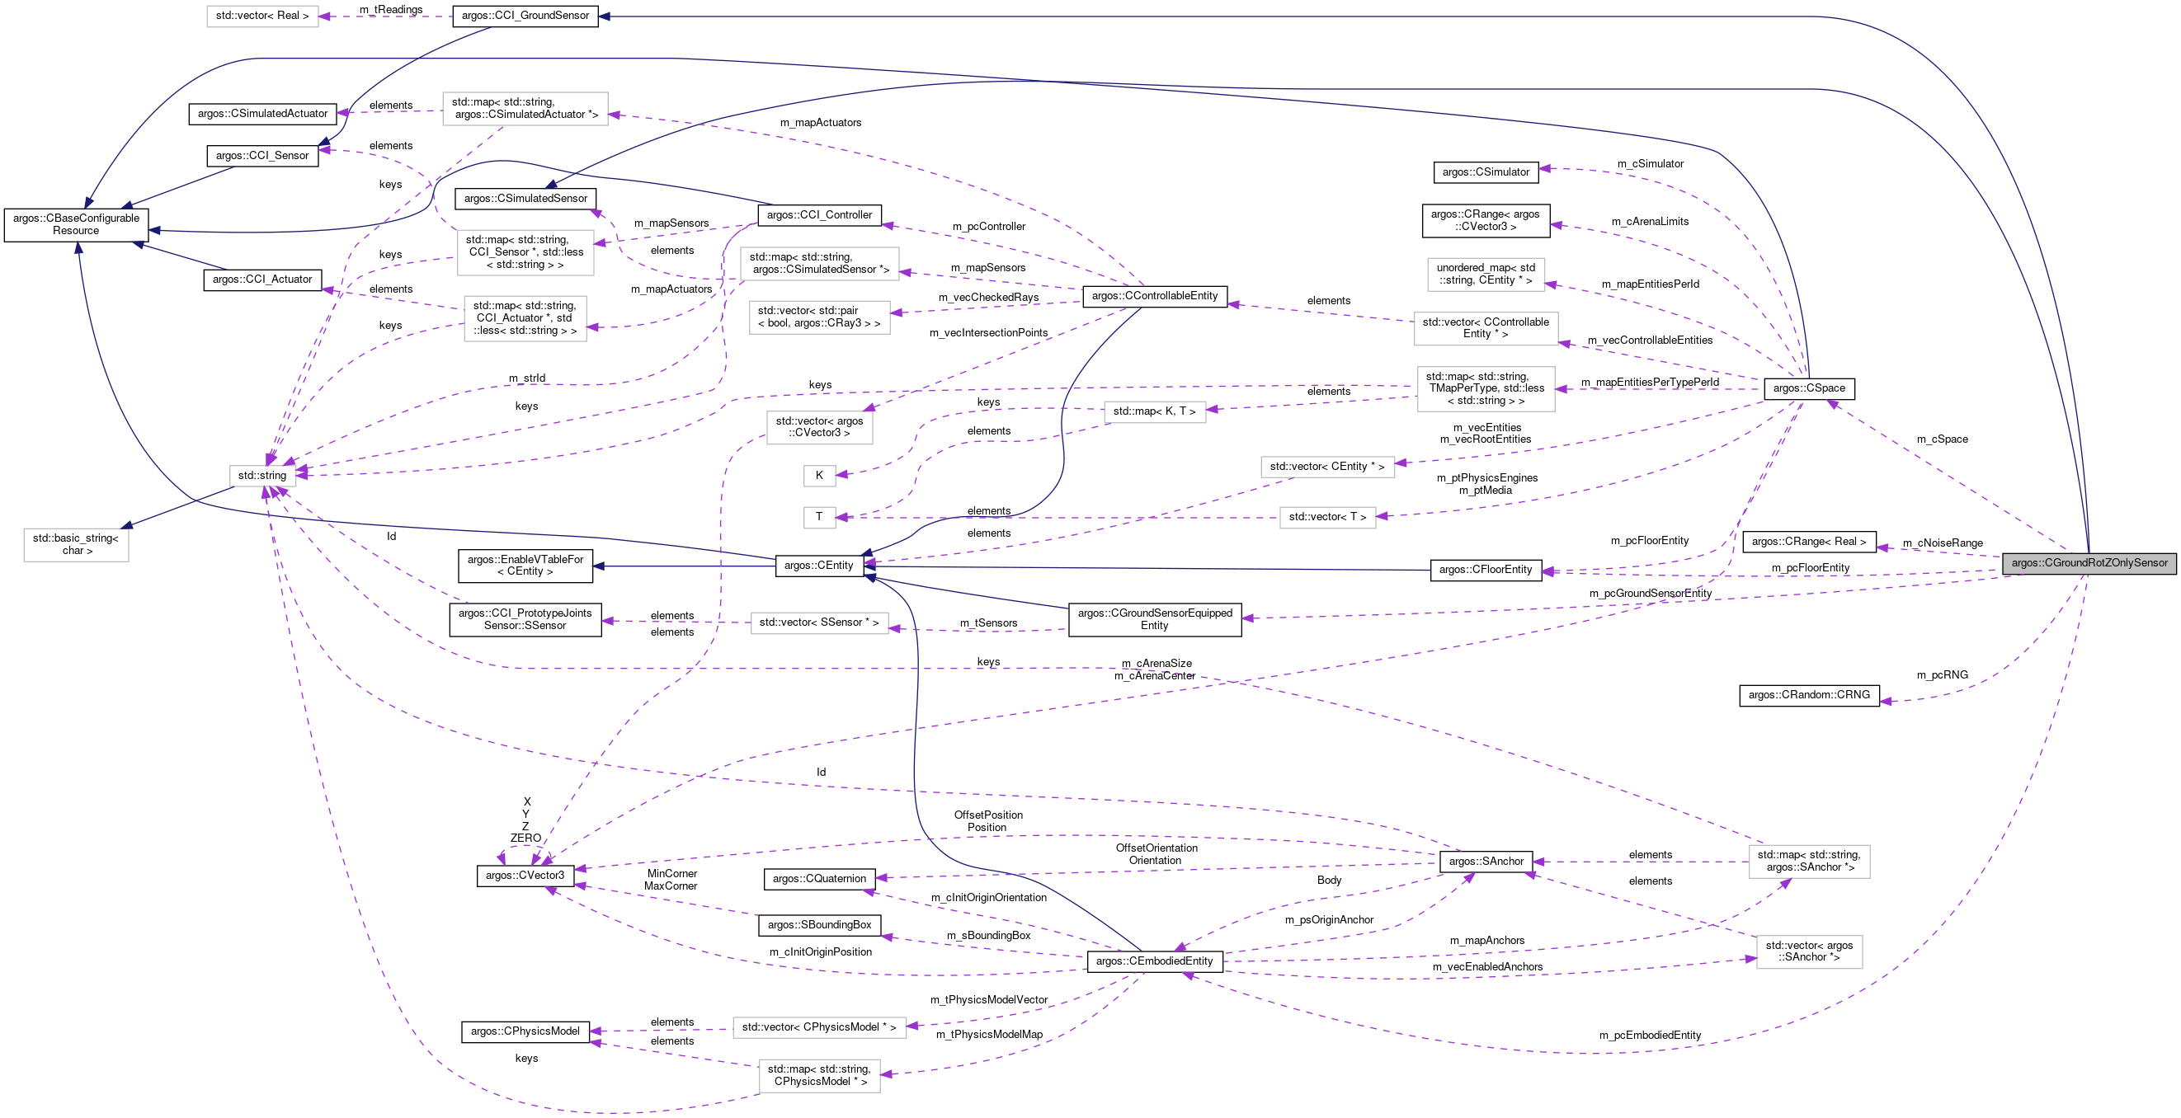This screenshot has width=2181, height=1118.
Task: Open the argos::CSimulator class node
Action: pos(1486,171)
